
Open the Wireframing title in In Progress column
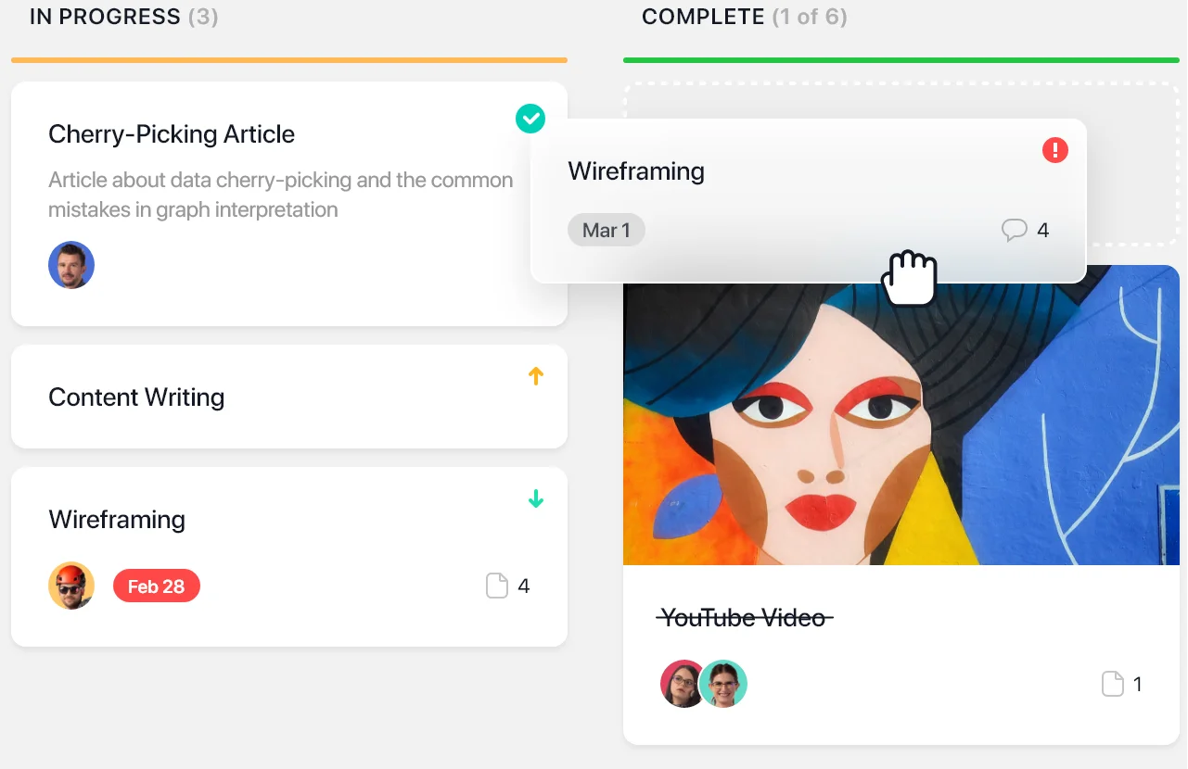pos(117,519)
